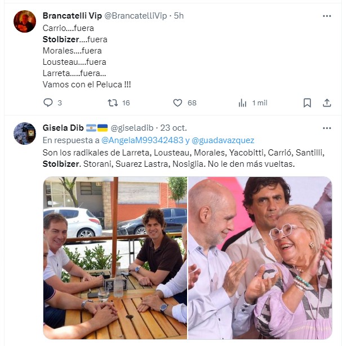
Task: Enlarge the right photo with pink background
Action: point(260,258)
